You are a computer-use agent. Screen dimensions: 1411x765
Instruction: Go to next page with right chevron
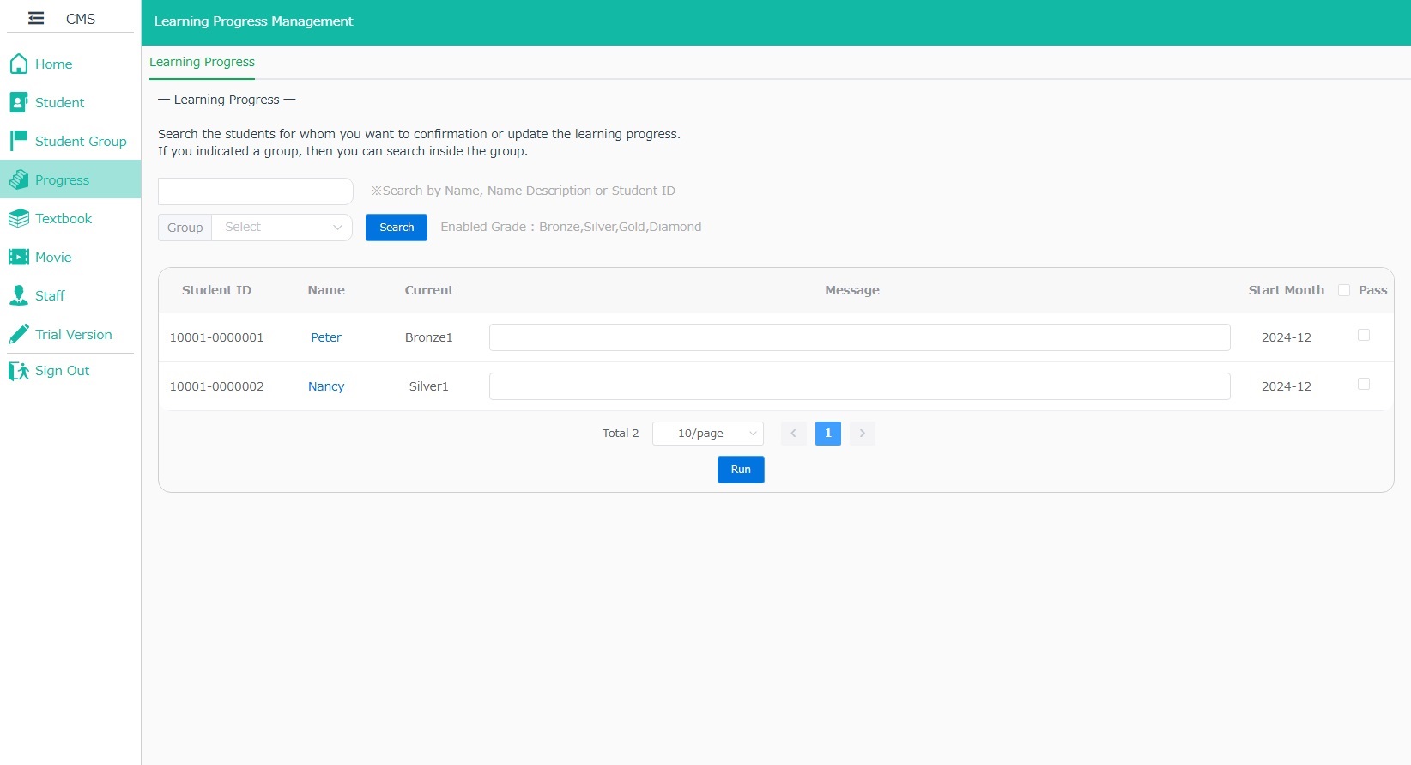tap(862, 434)
